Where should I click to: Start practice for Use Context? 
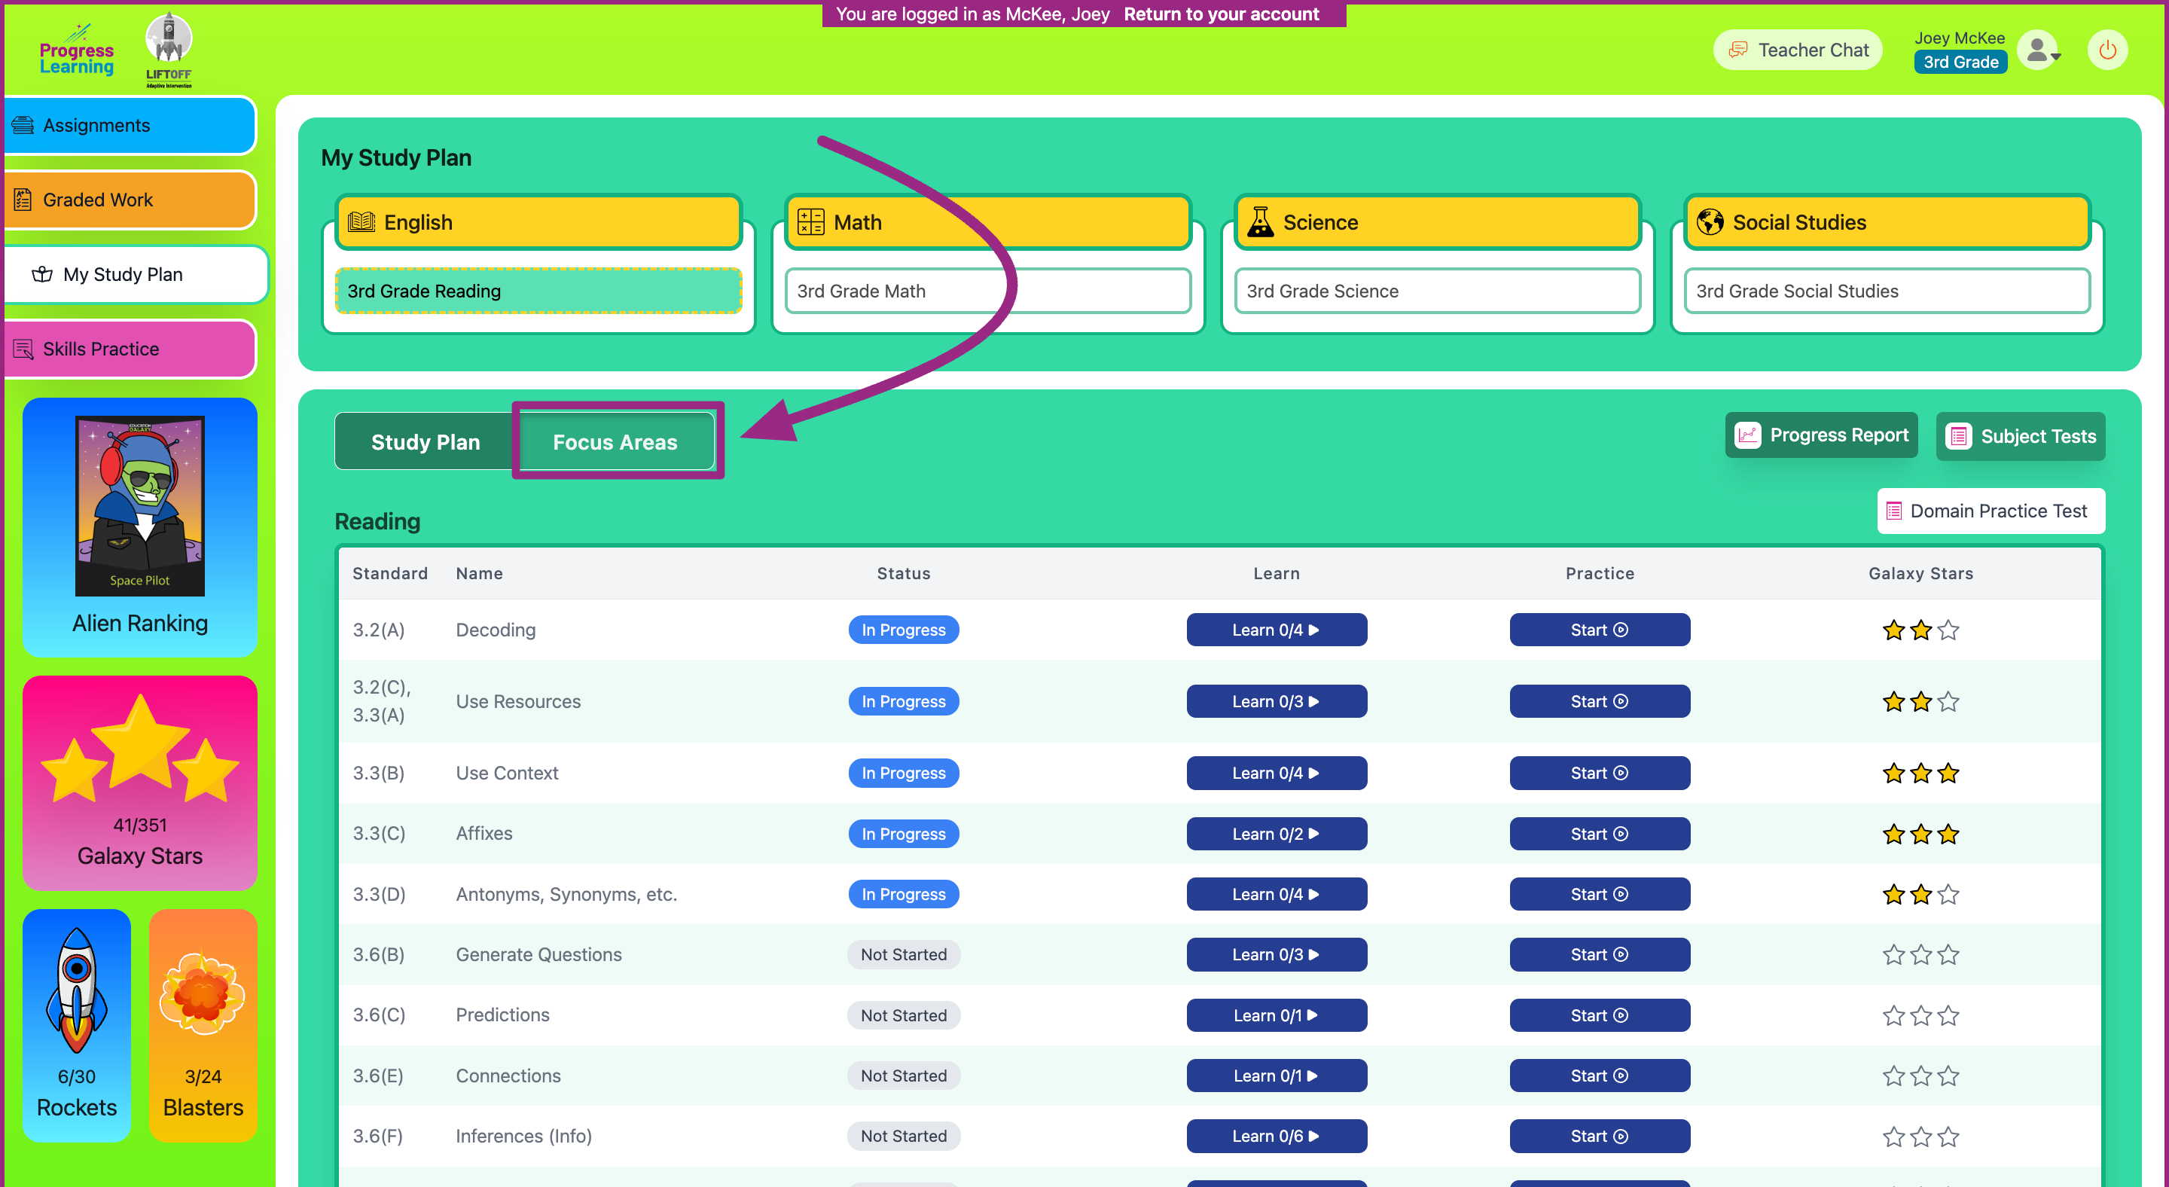click(x=1599, y=773)
